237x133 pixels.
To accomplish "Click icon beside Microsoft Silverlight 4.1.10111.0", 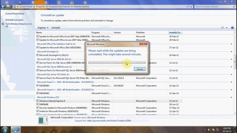I will 38,55.
